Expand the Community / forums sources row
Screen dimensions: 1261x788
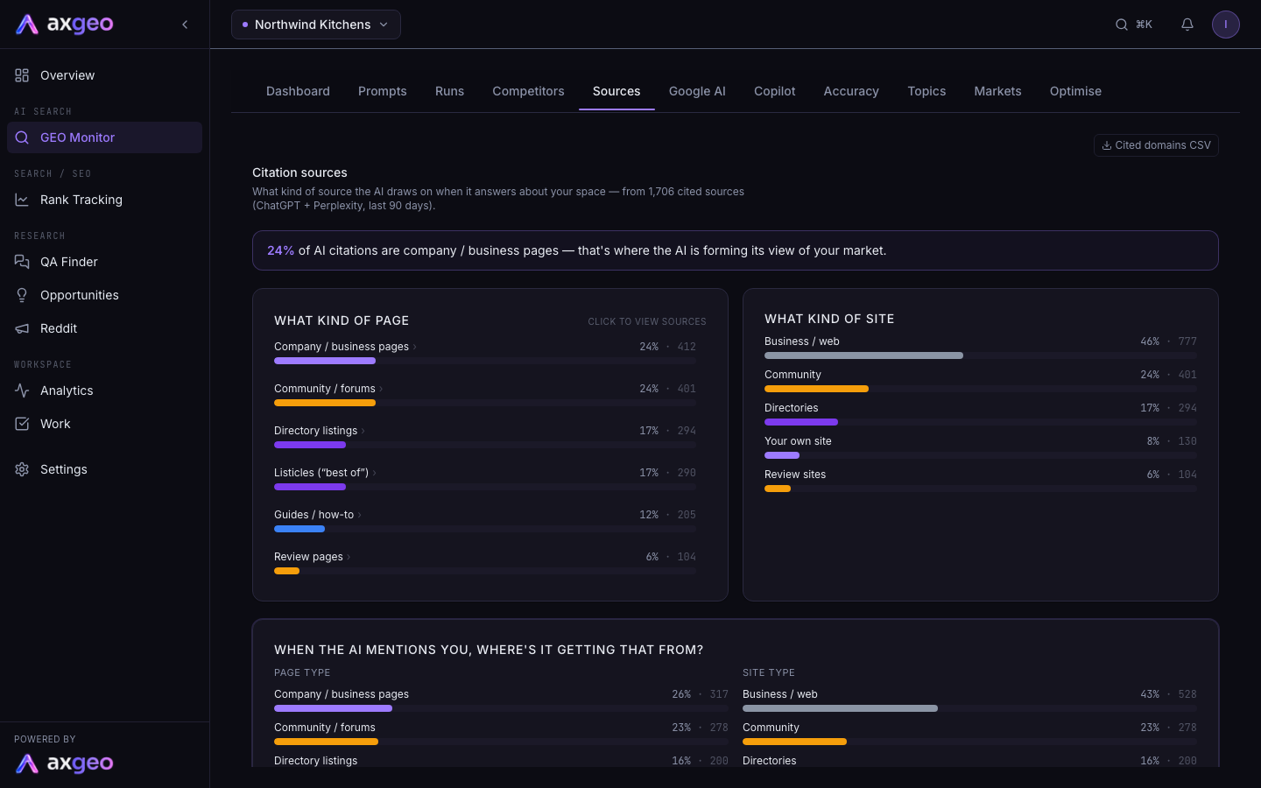485,396
